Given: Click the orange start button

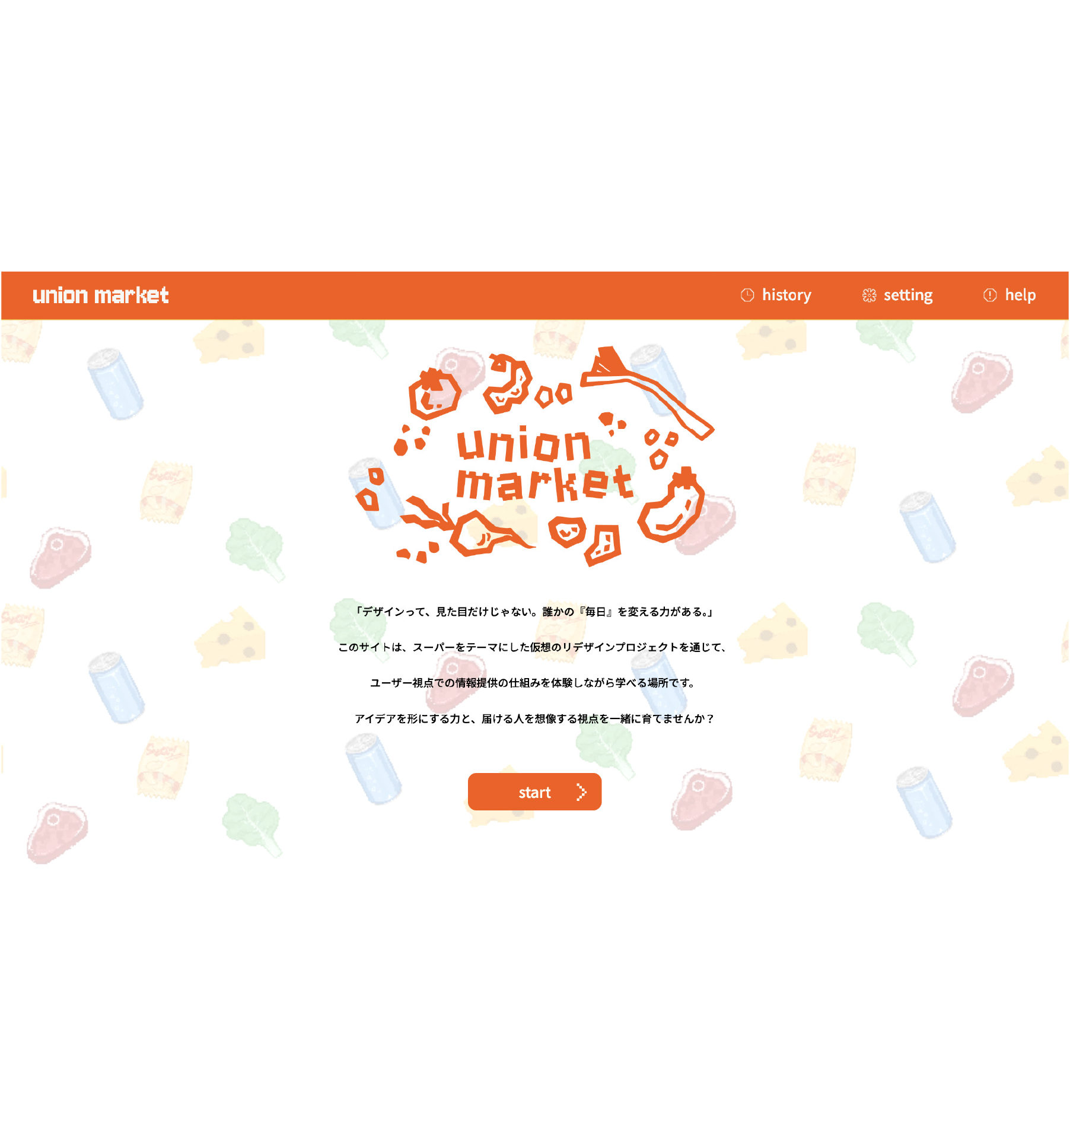Looking at the screenshot, I should point(534,791).
